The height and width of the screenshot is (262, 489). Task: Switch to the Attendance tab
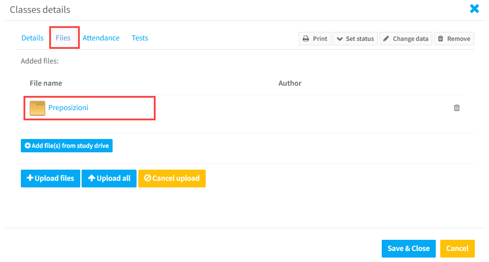click(101, 38)
